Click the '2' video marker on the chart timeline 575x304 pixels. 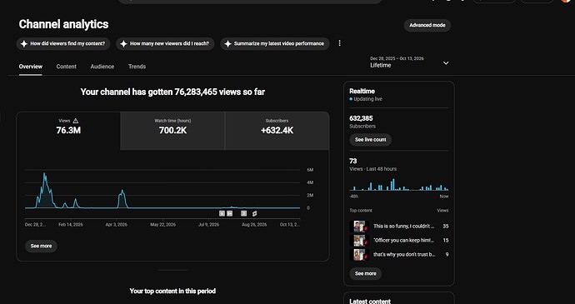tap(244, 213)
